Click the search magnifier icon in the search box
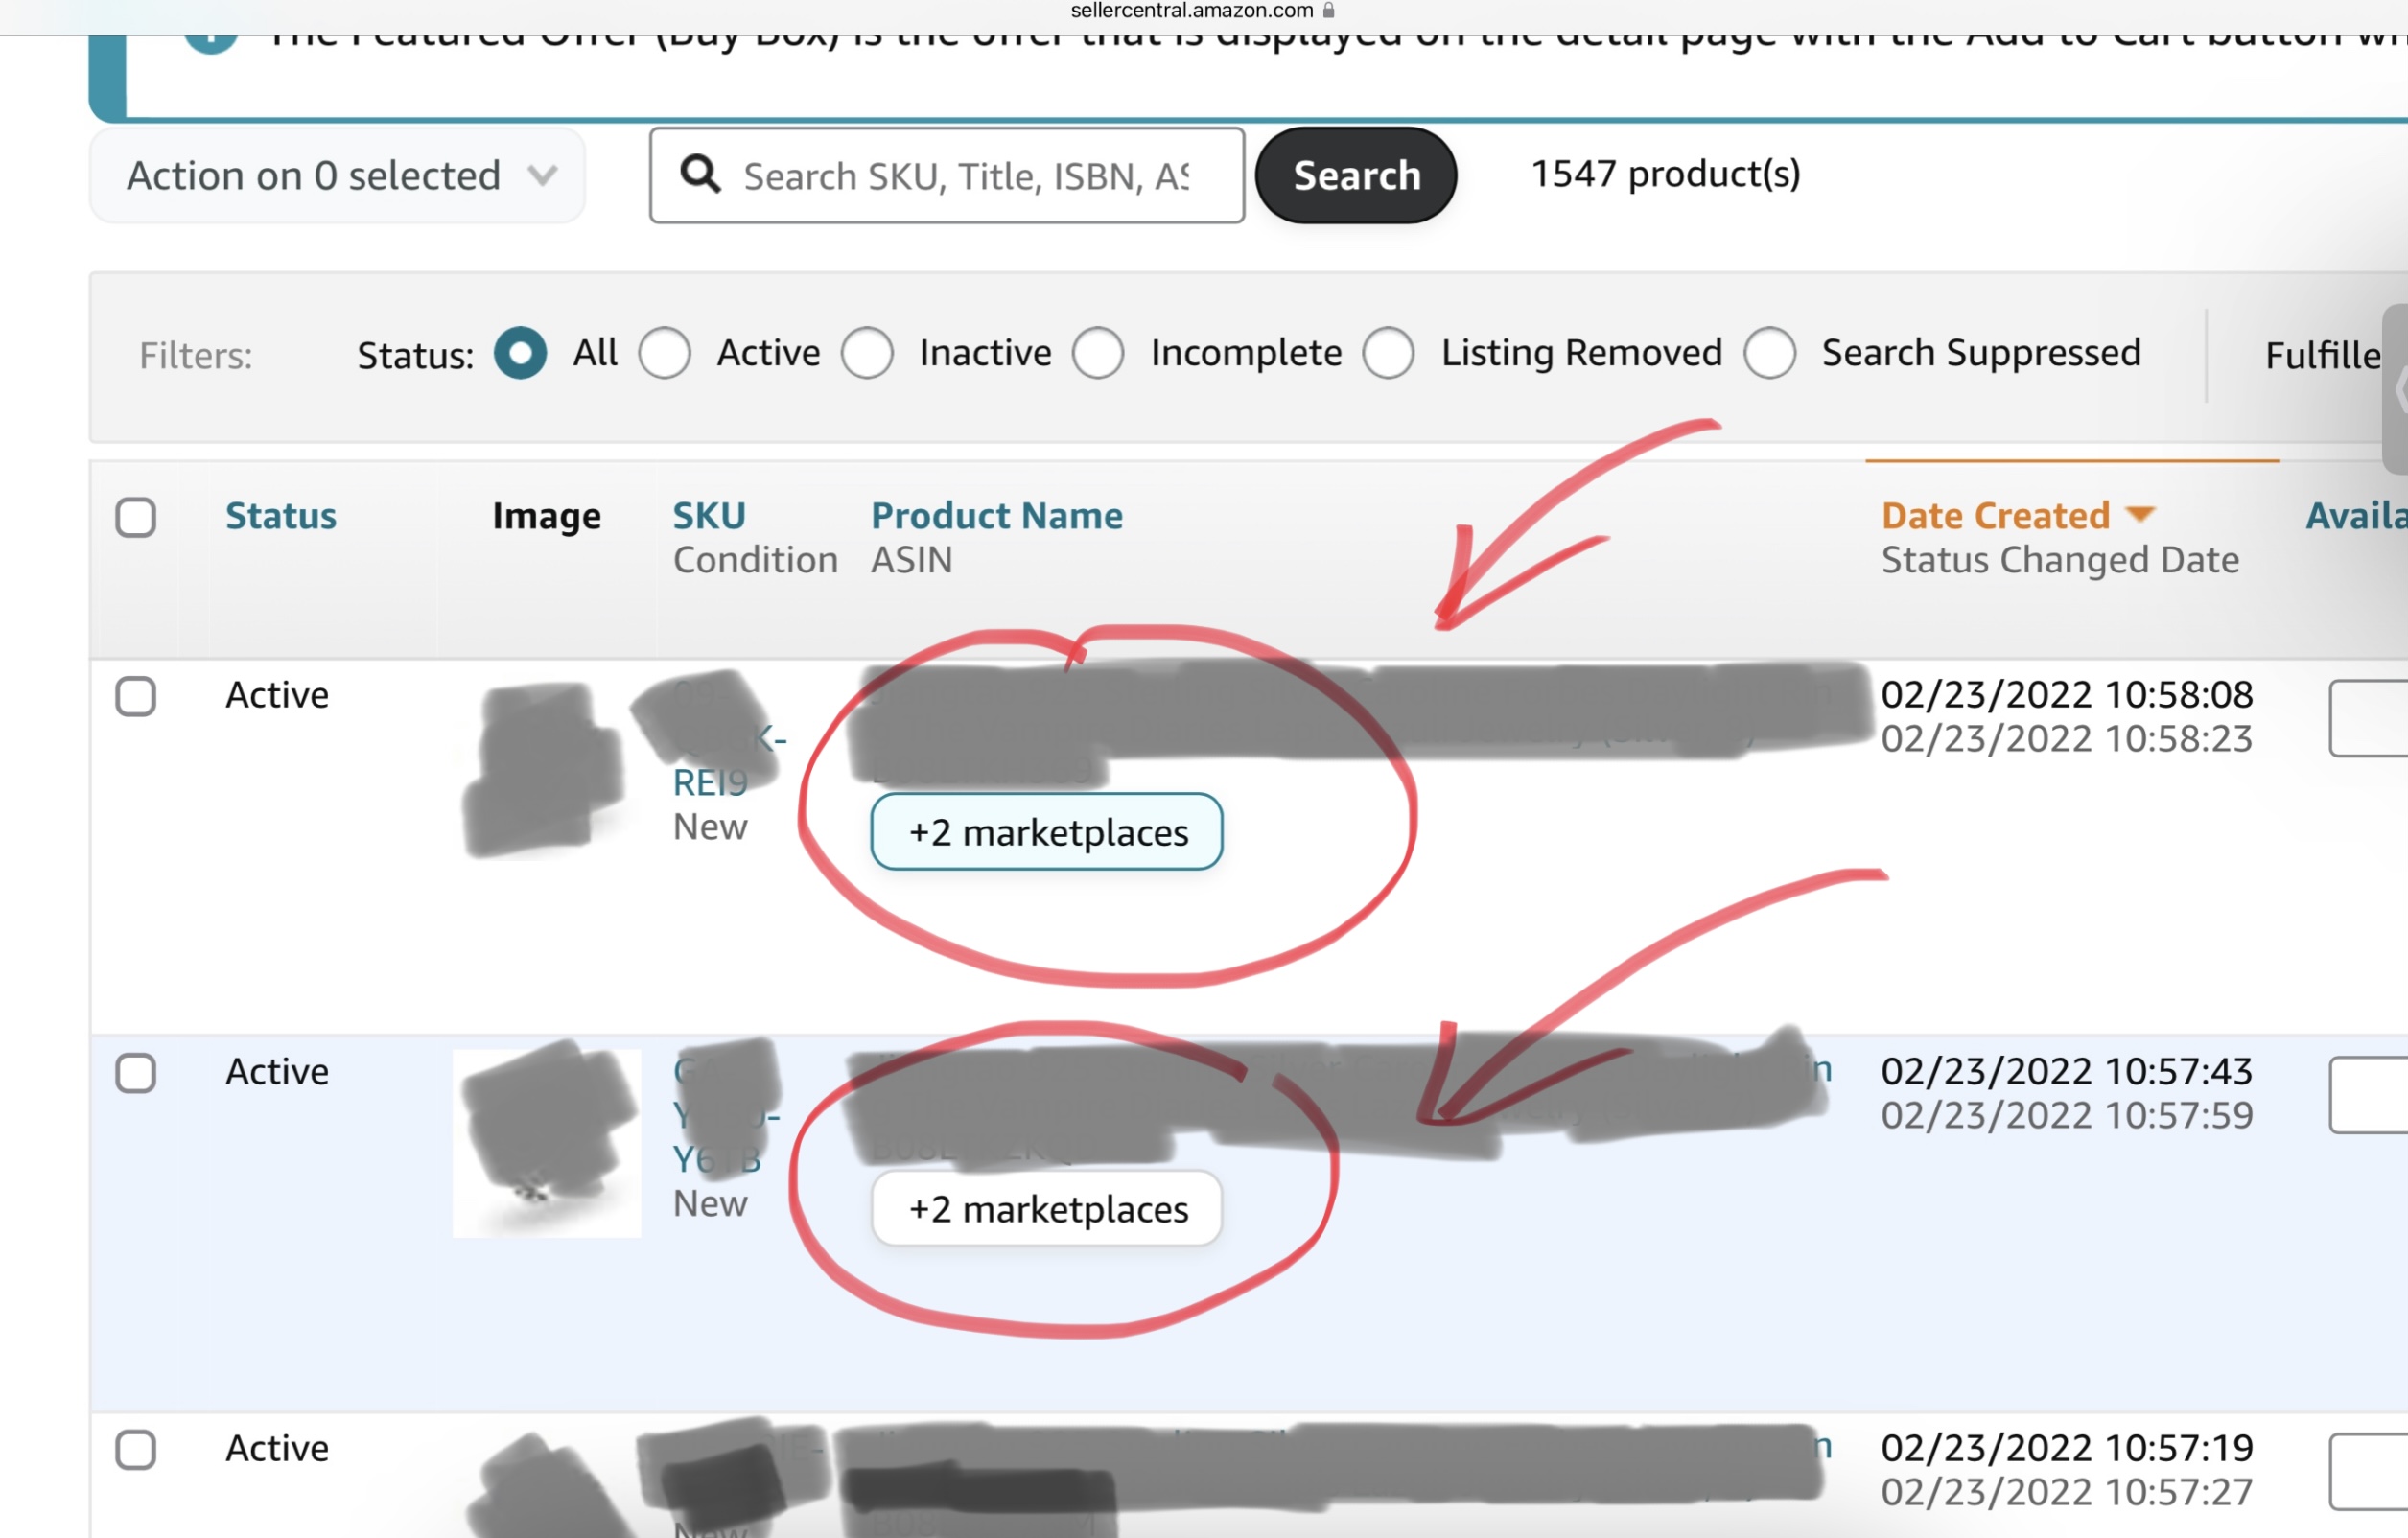 pos(700,174)
